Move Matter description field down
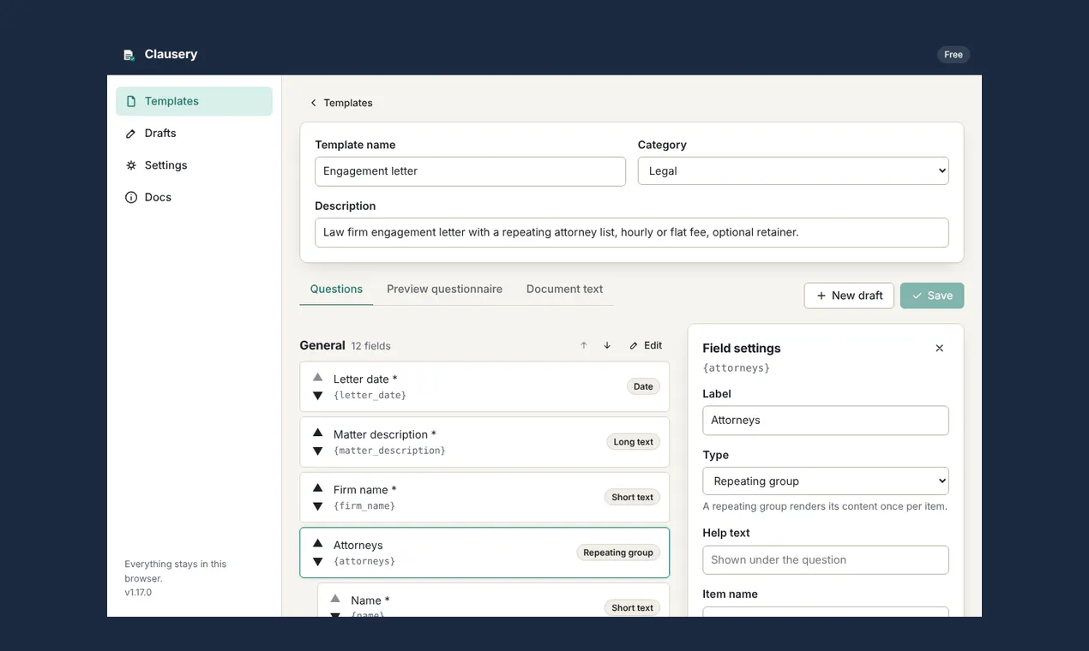This screenshot has width=1089, height=651. (x=317, y=451)
